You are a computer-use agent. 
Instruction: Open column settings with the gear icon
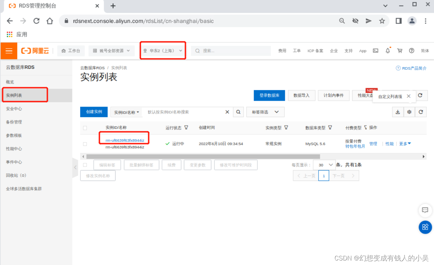409,112
